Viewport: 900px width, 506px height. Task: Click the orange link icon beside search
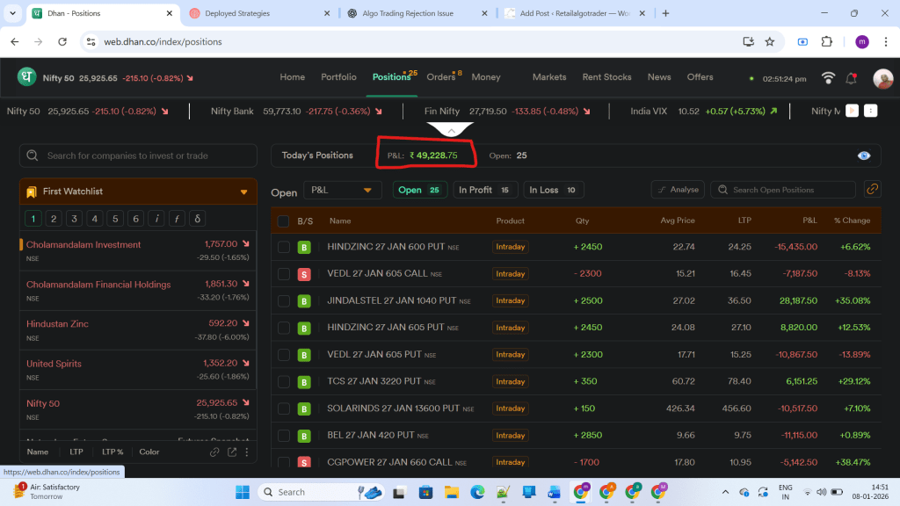(872, 190)
